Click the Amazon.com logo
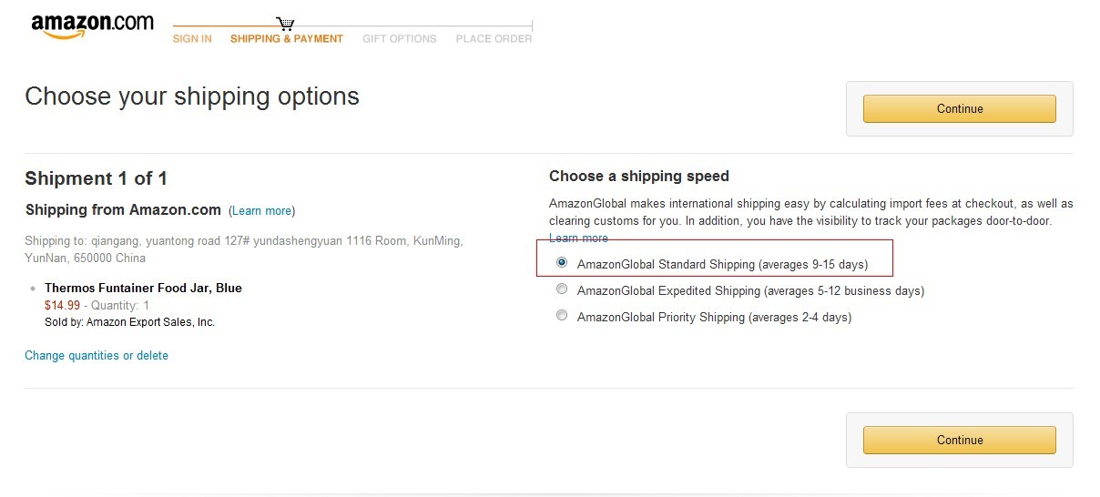 [x=92, y=26]
